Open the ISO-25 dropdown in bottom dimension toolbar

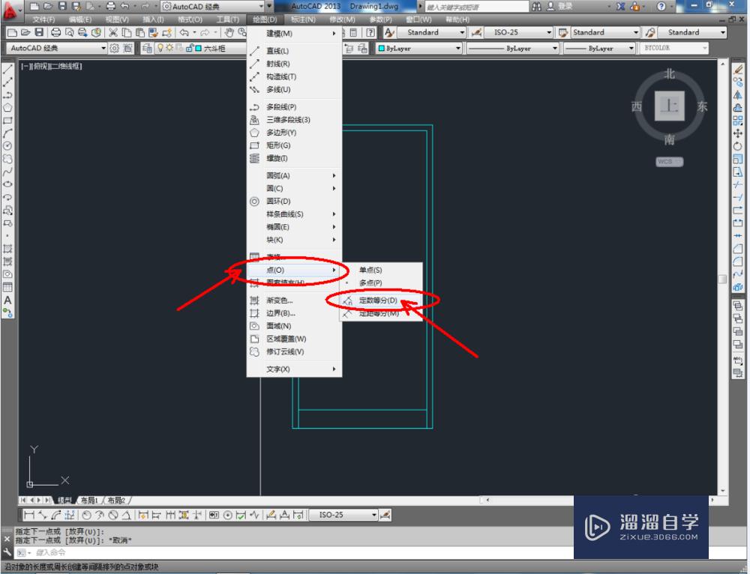[343, 515]
